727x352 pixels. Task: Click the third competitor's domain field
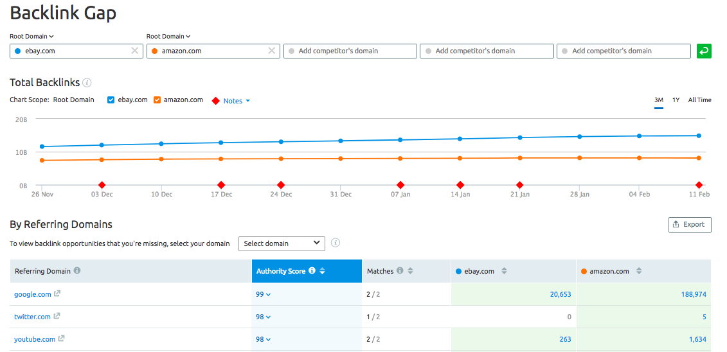tap(350, 51)
